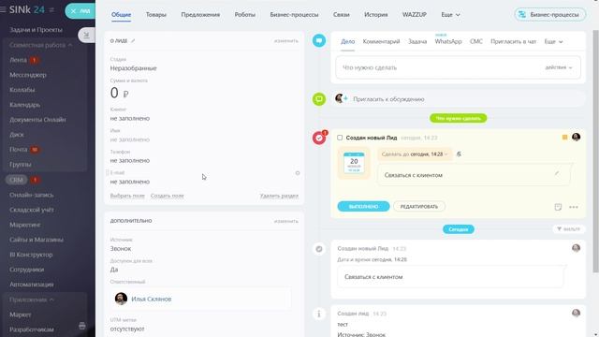Click the stage value 'Неразобранные'
Viewport: 599px width, 337px height.
(x=133, y=68)
